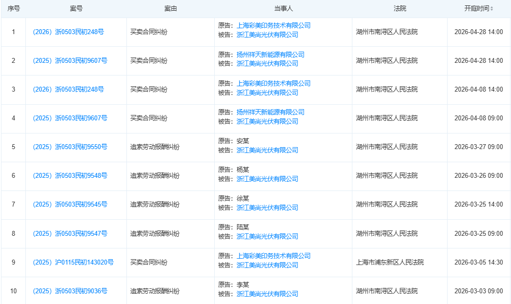Click hearing time 2026-03-27 09:00
Viewport: 511px width, 304px height.
click(x=479, y=147)
